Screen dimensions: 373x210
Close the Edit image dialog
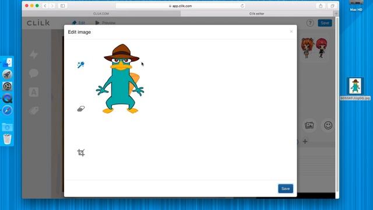[291, 32]
